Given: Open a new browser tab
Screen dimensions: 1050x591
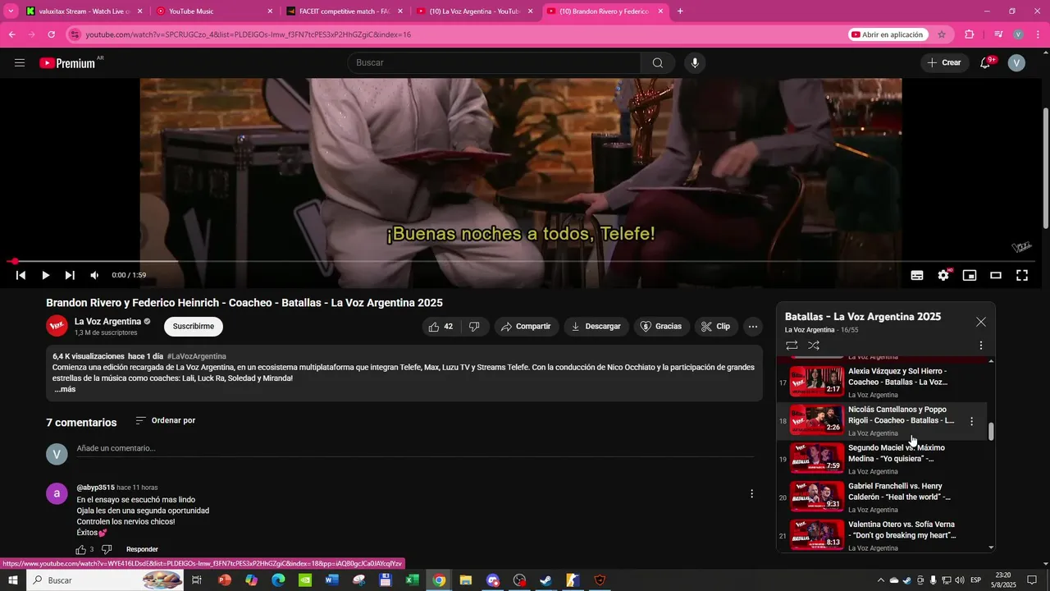Looking at the screenshot, I should (x=680, y=11).
